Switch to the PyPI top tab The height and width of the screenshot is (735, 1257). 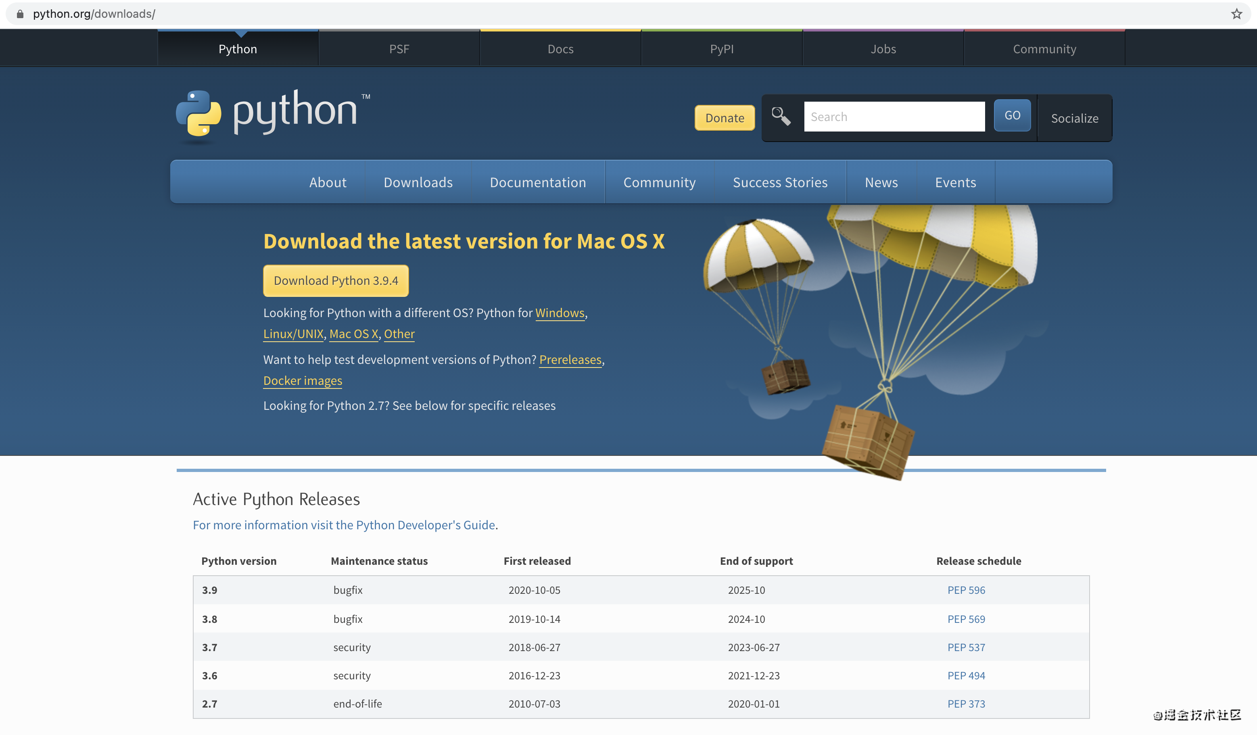tap(721, 49)
